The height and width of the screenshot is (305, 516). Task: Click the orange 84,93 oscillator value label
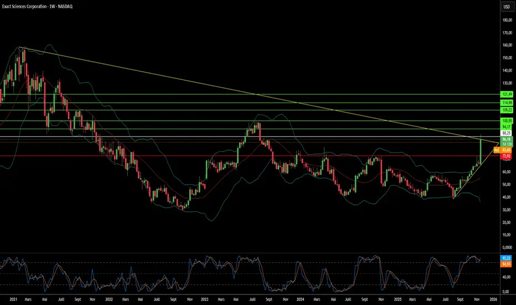coord(507,265)
